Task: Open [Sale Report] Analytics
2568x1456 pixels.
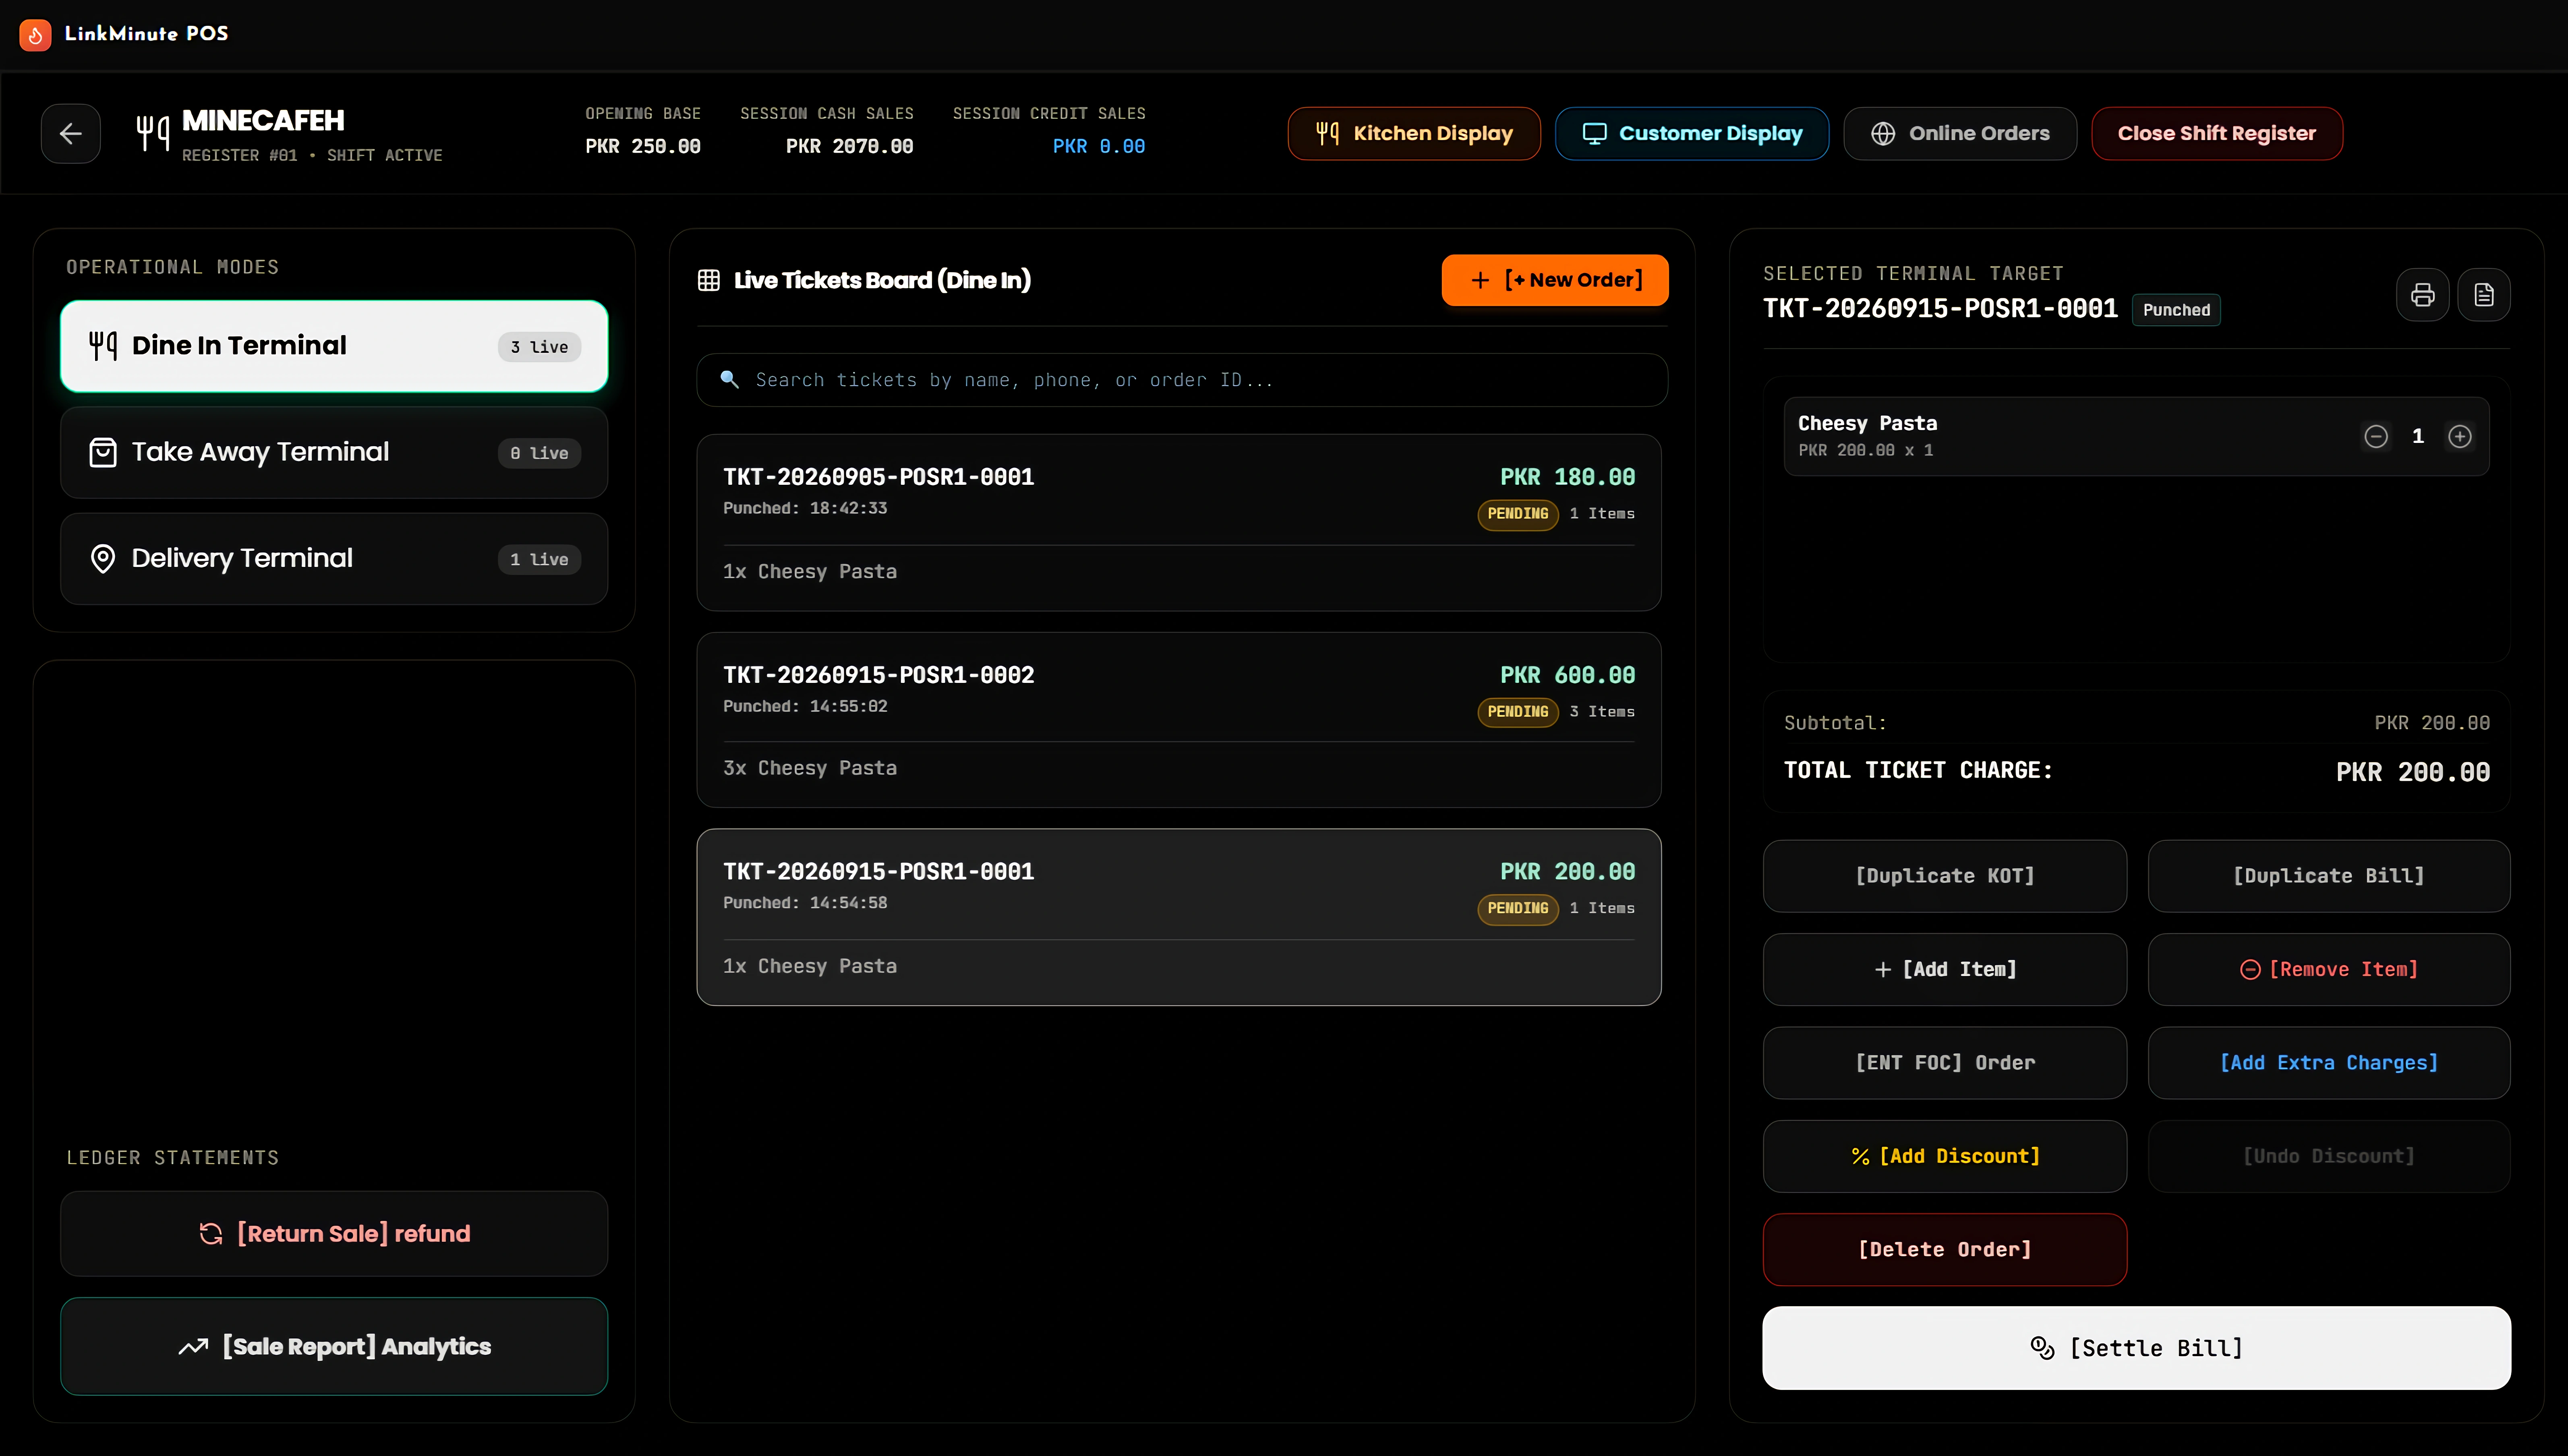Action: tap(334, 1347)
